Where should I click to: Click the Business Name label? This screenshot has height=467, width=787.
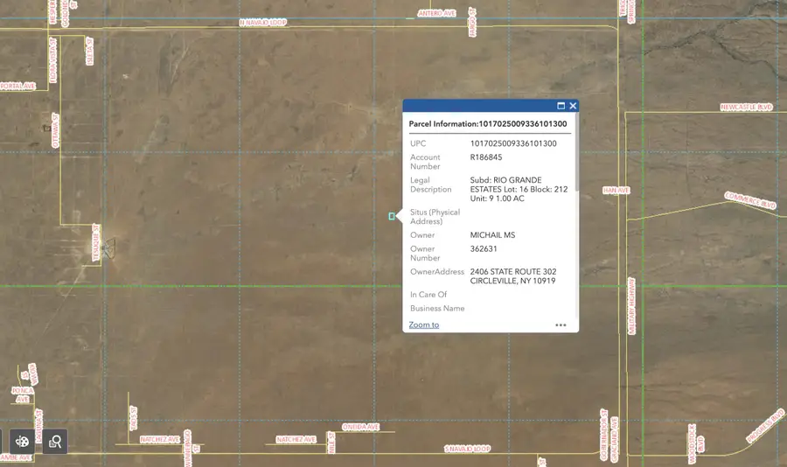[437, 309]
